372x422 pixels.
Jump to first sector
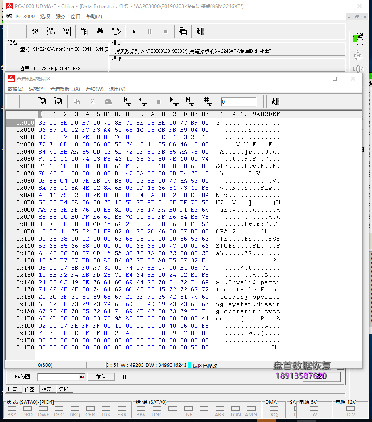click(127, 101)
